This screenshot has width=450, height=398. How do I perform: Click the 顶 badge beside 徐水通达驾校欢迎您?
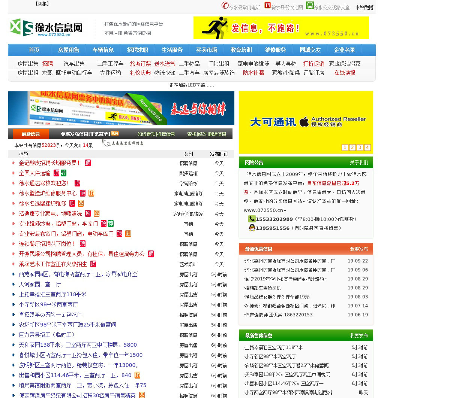pos(77,183)
